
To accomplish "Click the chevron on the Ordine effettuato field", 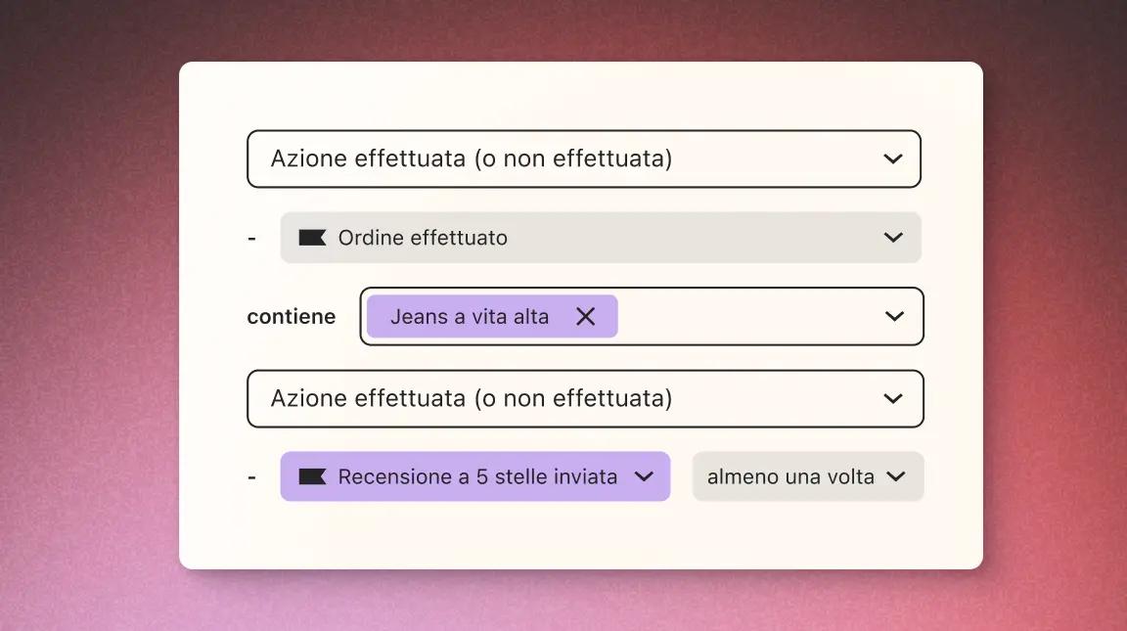I will (x=892, y=237).
